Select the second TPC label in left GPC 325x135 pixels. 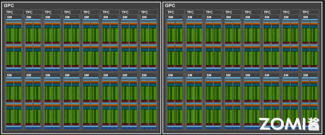(x=29, y=12)
